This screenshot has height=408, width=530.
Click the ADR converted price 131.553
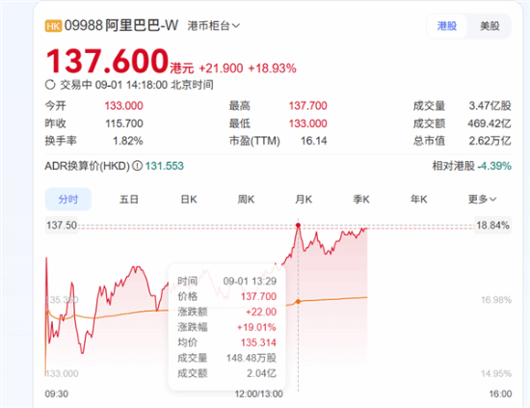(x=164, y=166)
